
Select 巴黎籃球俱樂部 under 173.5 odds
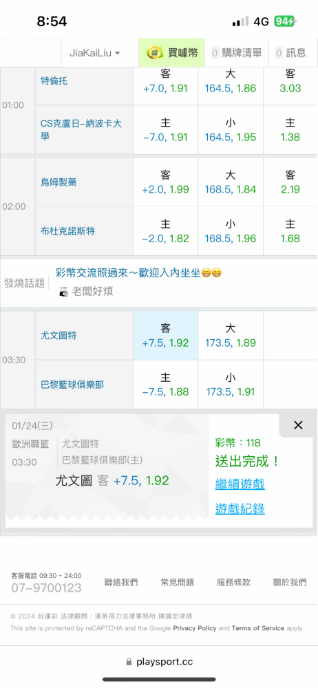[231, 385]
